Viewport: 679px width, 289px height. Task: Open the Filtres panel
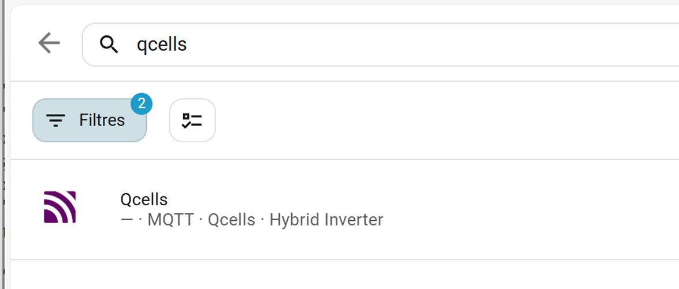tap(90, 120)
